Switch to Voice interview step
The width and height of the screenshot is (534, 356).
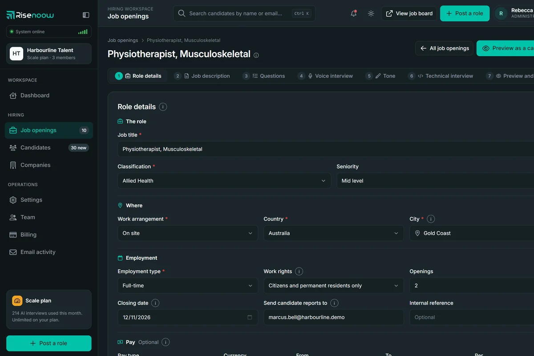coord(325,76)
